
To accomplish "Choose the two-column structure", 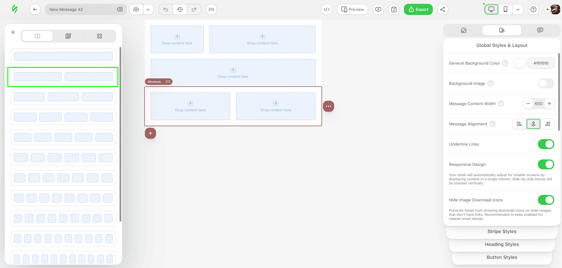I will pos(63,77).
